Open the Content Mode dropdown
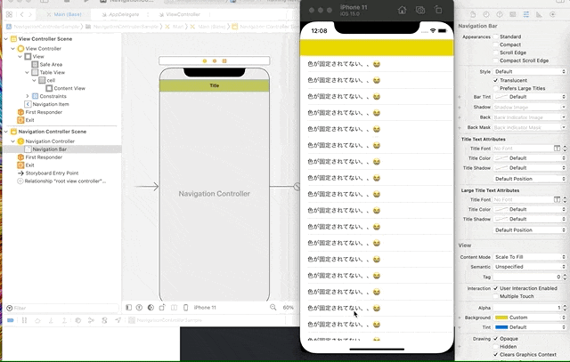Image resolution: width=570 pixels, height=362 pixels. (x=530, y=257)
